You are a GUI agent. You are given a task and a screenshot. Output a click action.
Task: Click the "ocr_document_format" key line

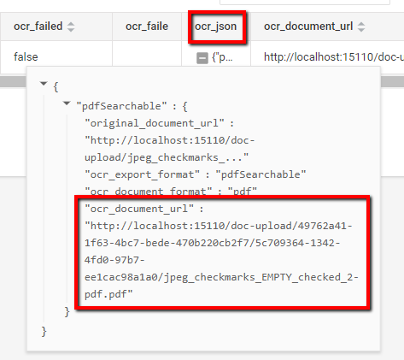[x=171, y=191]
